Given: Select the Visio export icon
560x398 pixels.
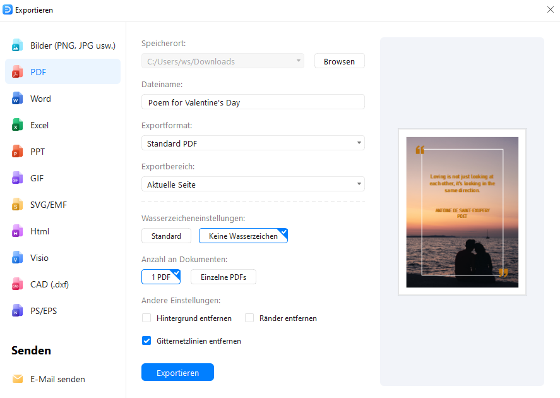Looking at the screenshot, I should [18, 258].
